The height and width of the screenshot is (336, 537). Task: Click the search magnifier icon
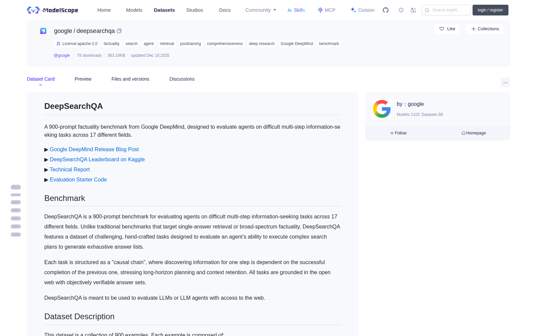click(427, 10)
